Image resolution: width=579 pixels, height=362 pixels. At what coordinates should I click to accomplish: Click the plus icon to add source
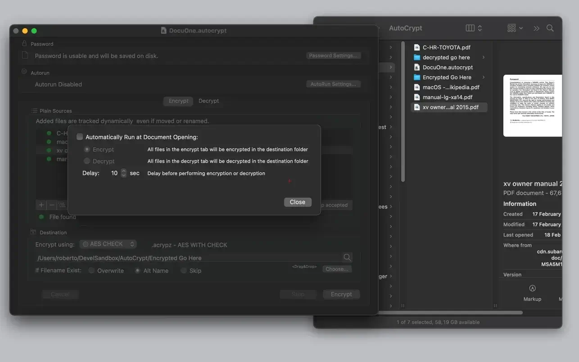(x=41, y=205)
